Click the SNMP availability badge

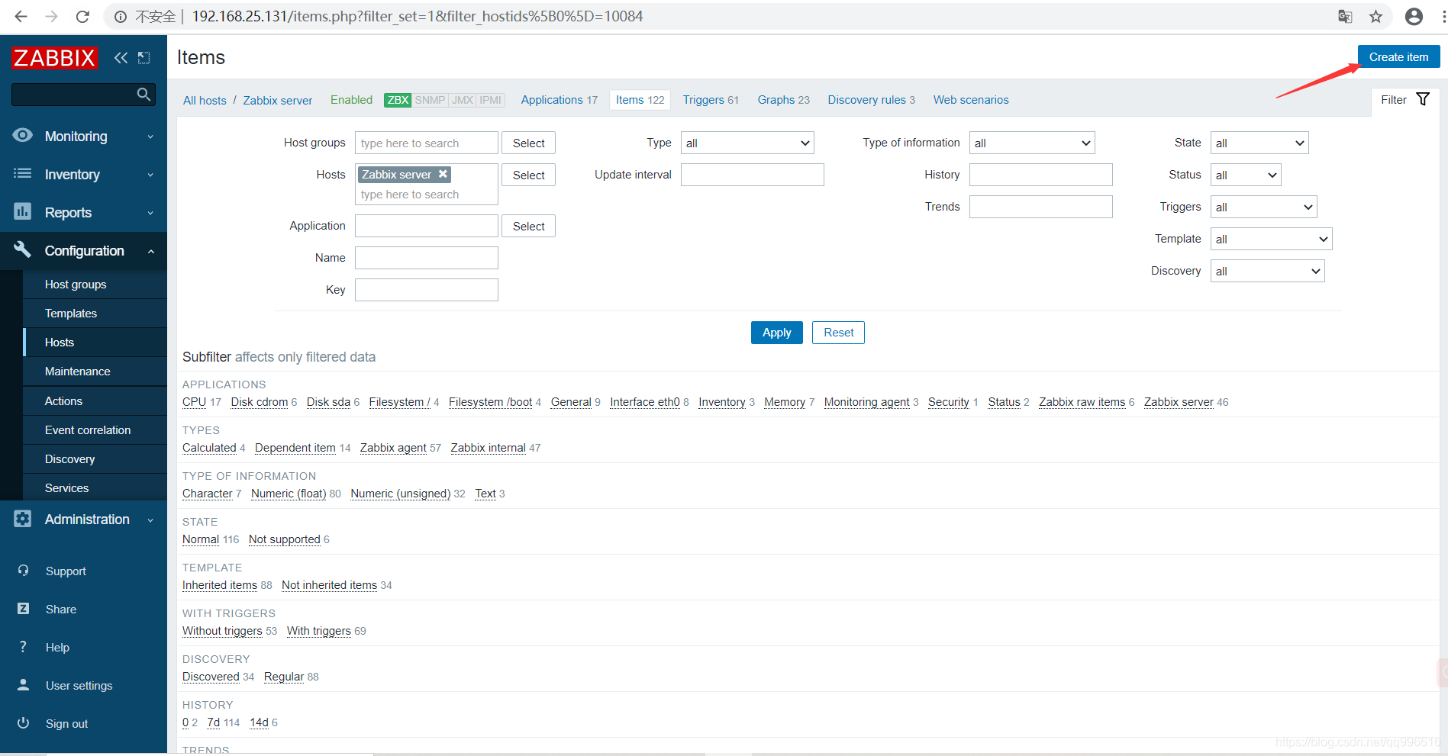(x=430, y=100)
